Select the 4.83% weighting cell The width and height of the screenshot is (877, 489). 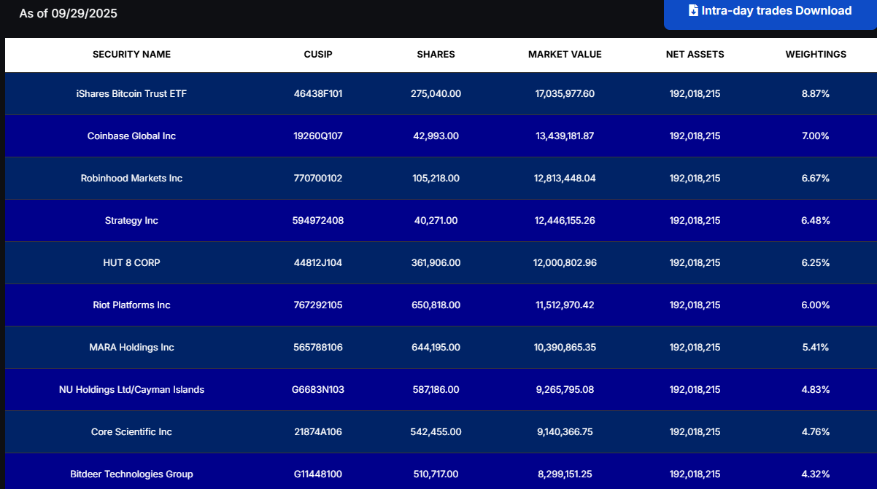pos(816,390)
